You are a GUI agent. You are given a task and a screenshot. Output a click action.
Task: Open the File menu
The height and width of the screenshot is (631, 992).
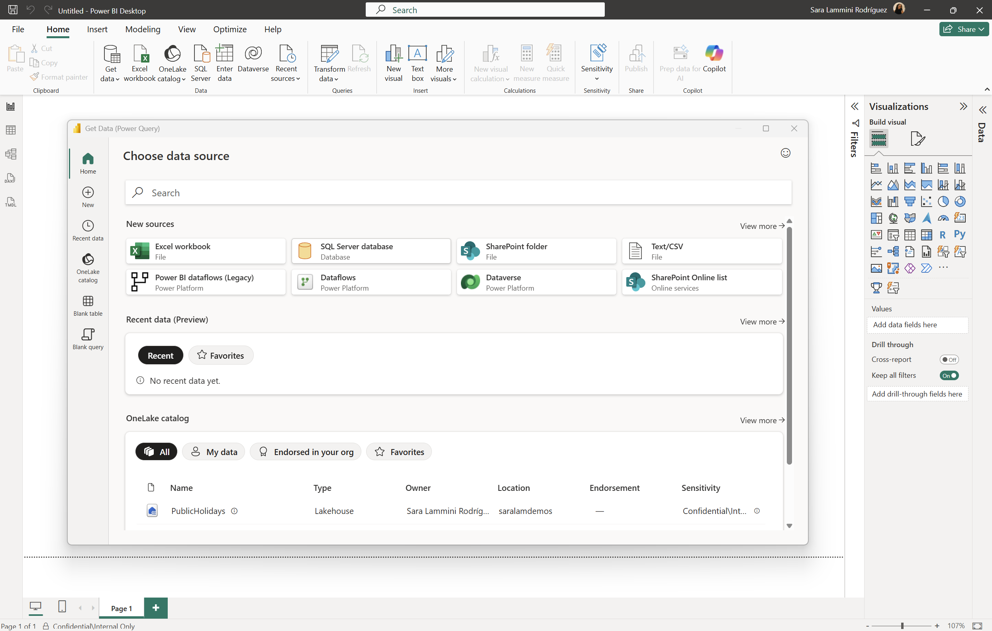point(18,29)
